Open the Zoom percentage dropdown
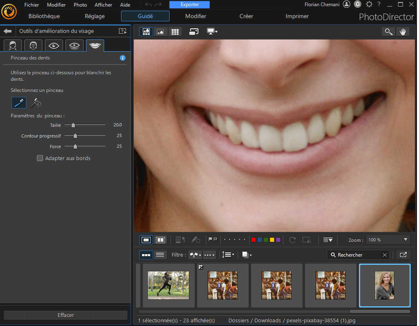 click(x=387, y=239)
